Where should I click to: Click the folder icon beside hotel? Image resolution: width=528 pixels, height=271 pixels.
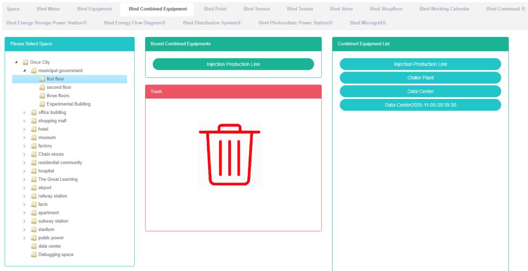pos(34,129)
